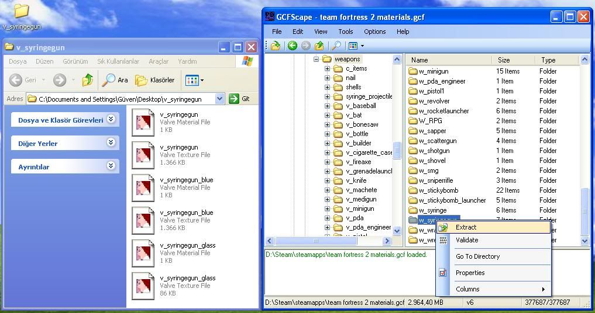Screen dimensions: 595x313
Task: Open the Ara search tool in Explorer
Action: point(115,80)
